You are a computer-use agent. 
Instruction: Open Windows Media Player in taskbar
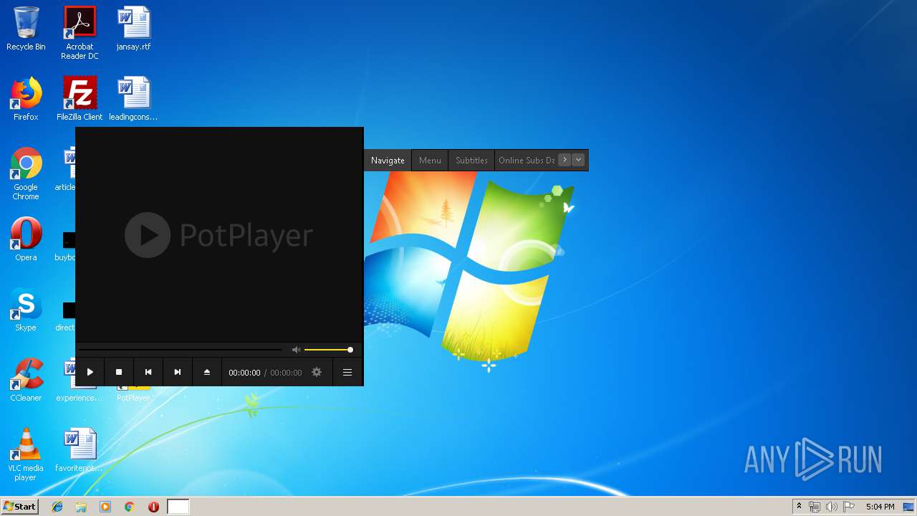(x=105, y=507)
